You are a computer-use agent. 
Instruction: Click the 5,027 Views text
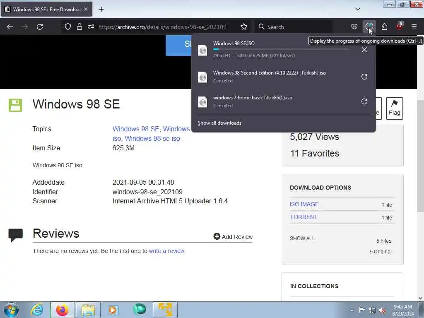pyautogui.click(x=315, y=137)
